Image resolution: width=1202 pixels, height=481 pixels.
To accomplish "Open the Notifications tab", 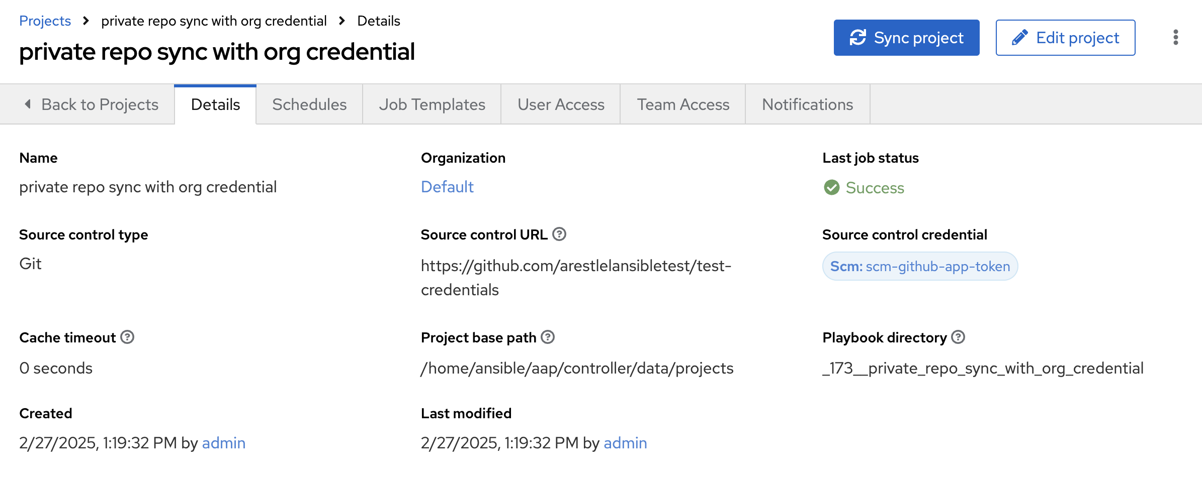I will (807, 104).
